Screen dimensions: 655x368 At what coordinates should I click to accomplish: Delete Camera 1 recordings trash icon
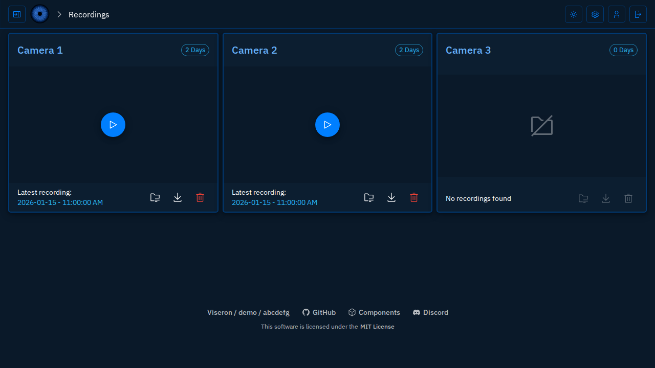tap(200, 197)
